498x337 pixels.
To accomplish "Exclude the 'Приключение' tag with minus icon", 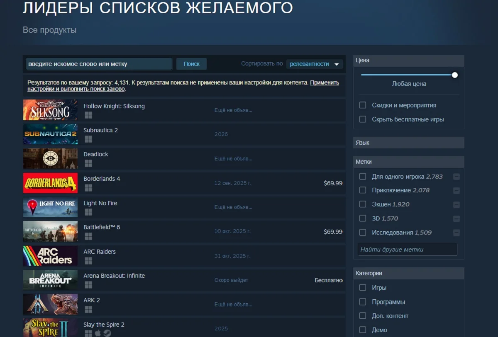I will pos(456,191).
